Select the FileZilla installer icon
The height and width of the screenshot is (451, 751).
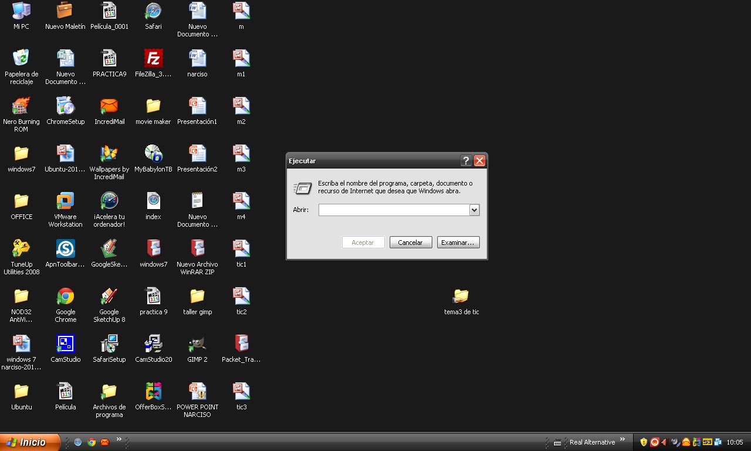click(x=153, y=63)
